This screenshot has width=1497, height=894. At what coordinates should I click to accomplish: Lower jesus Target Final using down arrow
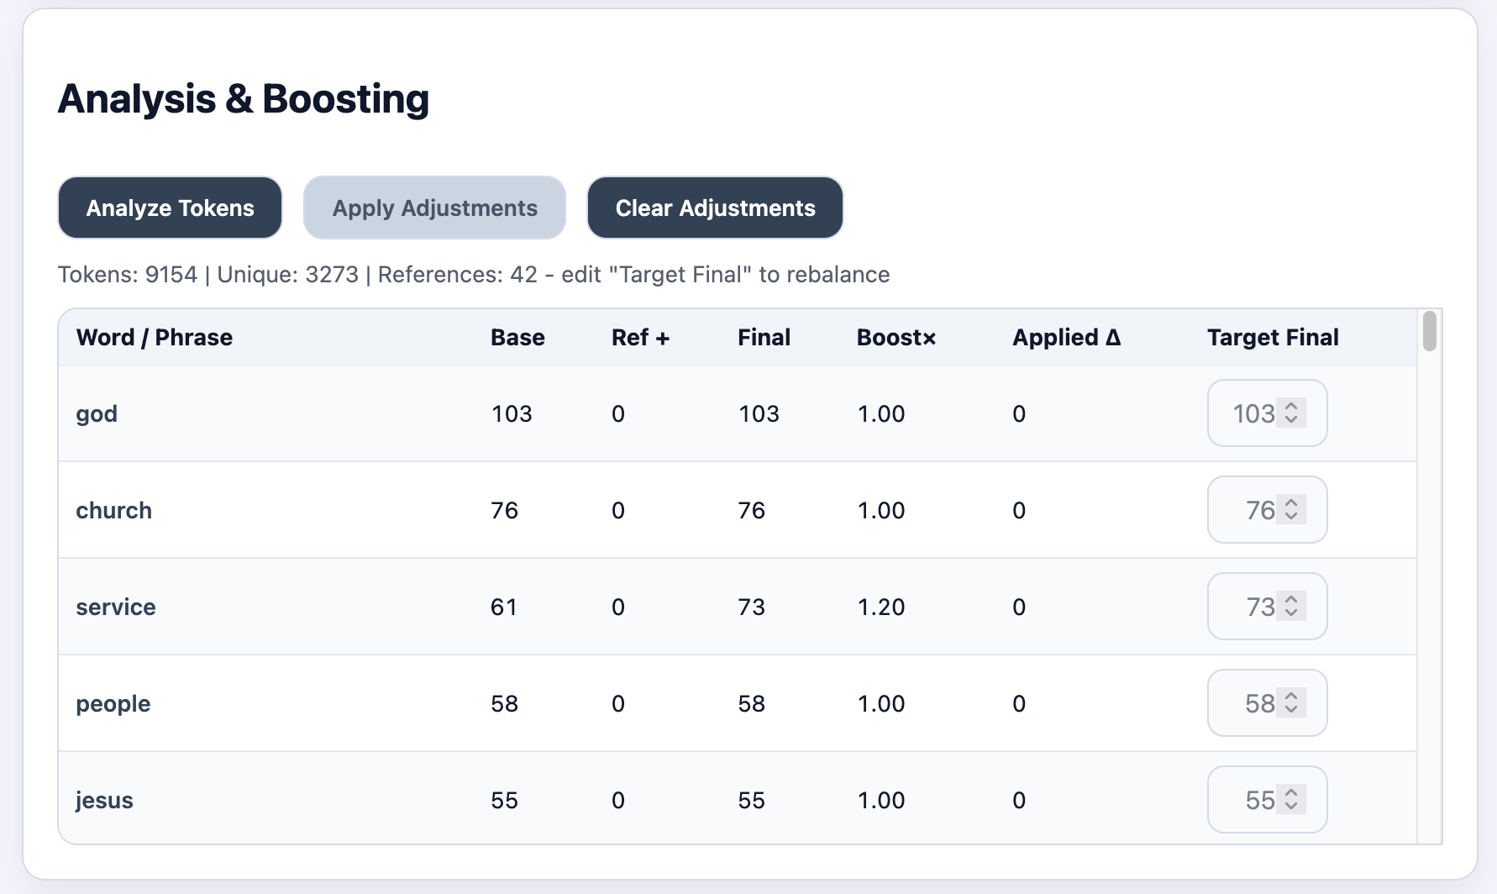[x=1291, y=806]
